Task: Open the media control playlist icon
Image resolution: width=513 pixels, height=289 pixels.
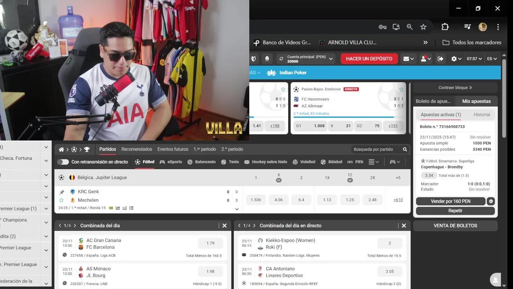Action: click(x=467, y=27)
